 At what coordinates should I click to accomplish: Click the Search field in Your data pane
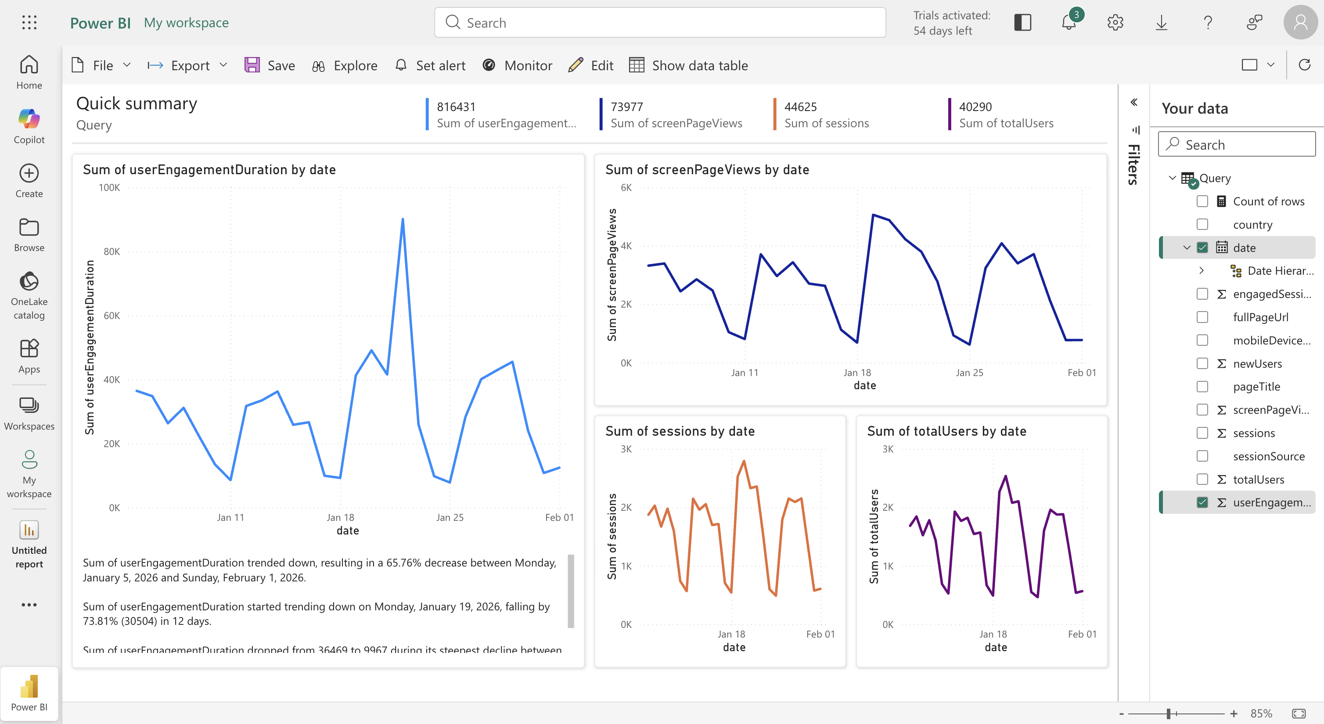point(1237,144)
